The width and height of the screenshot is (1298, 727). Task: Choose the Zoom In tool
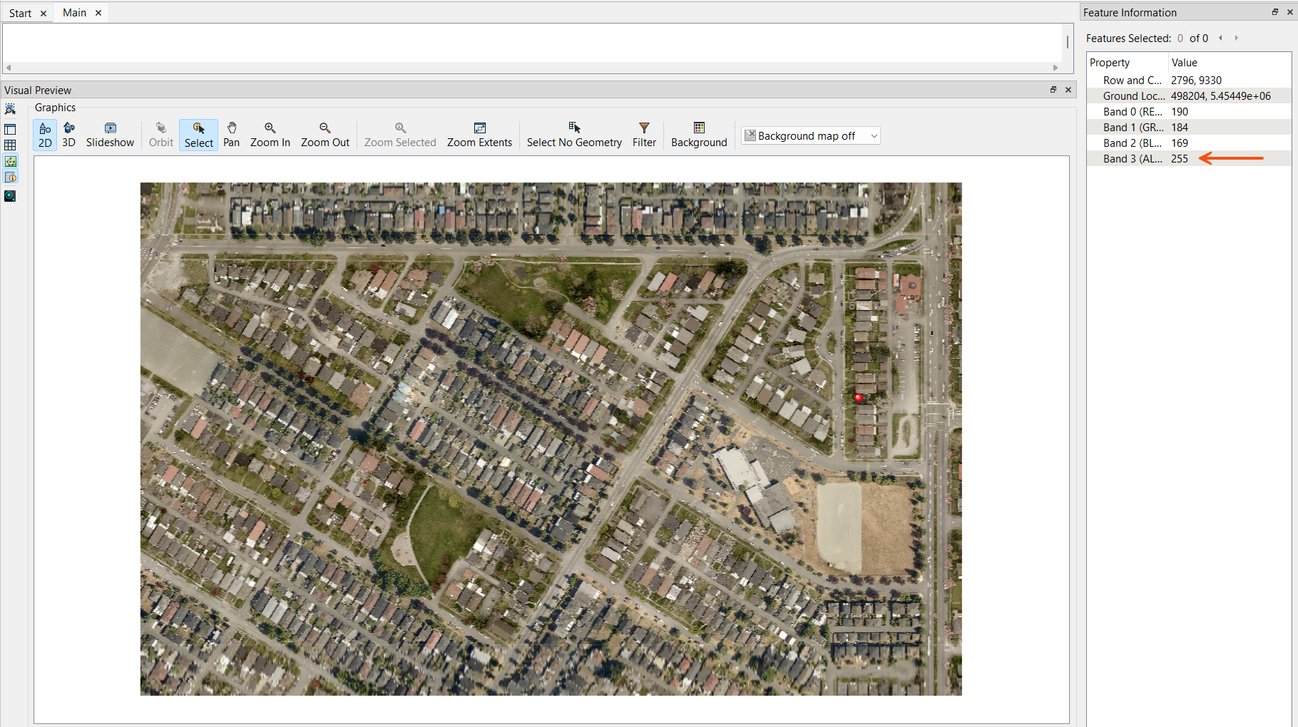pos(270,135)
